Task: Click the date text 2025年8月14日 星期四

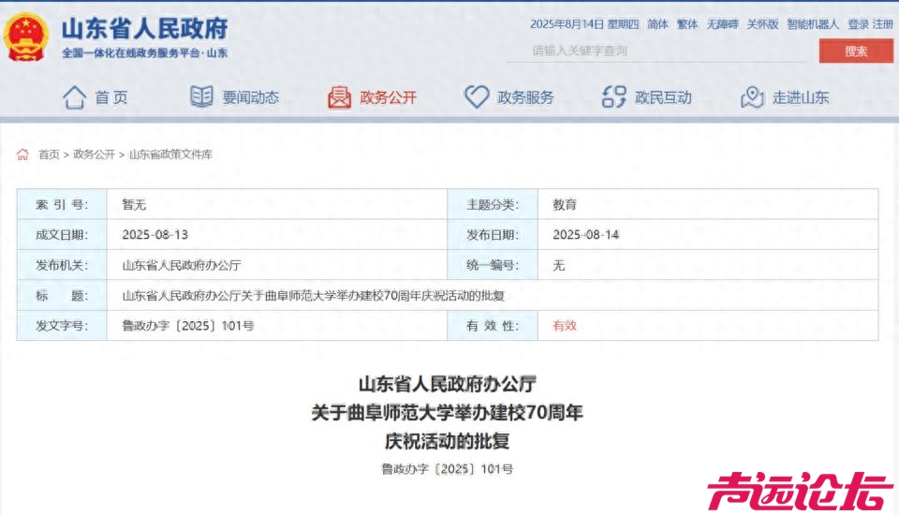Action: click(584, 24)
